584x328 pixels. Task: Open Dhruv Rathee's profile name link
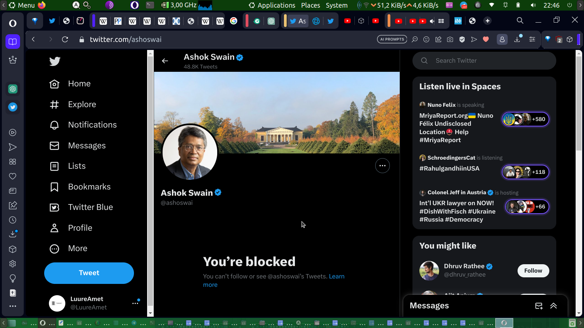[464, 266]
